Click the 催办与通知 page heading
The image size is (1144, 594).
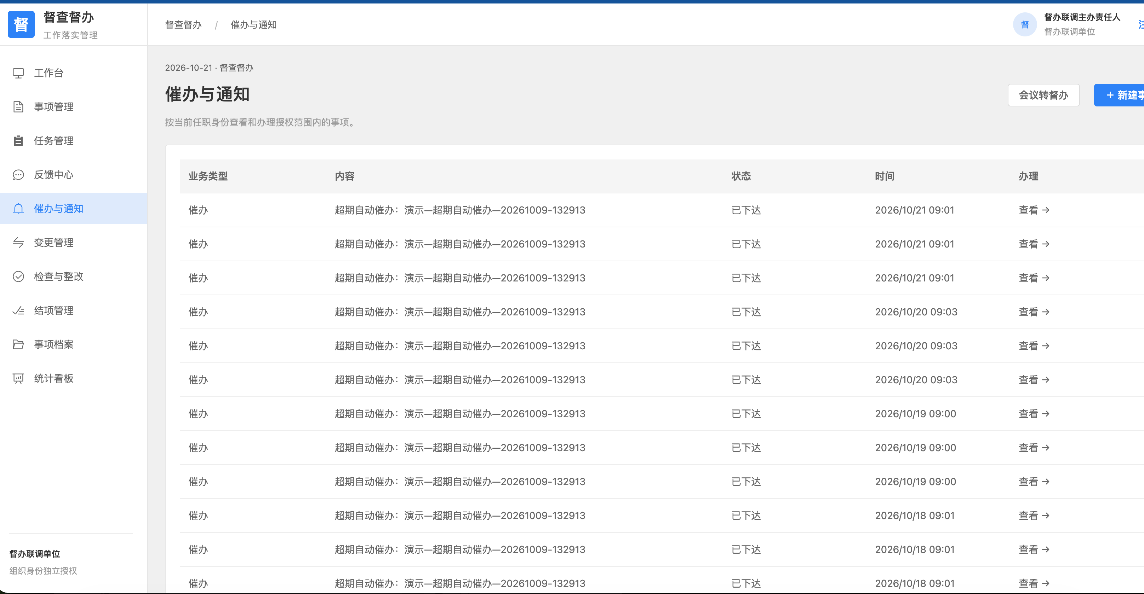pyautogui.click(x=207, y=94)
